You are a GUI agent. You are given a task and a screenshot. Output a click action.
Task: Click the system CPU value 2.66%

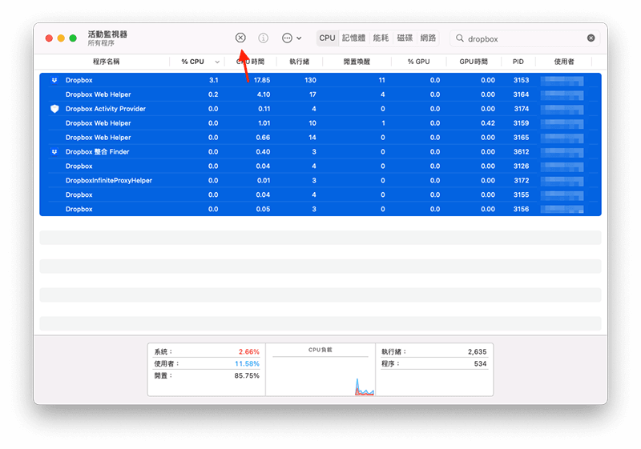249,351
